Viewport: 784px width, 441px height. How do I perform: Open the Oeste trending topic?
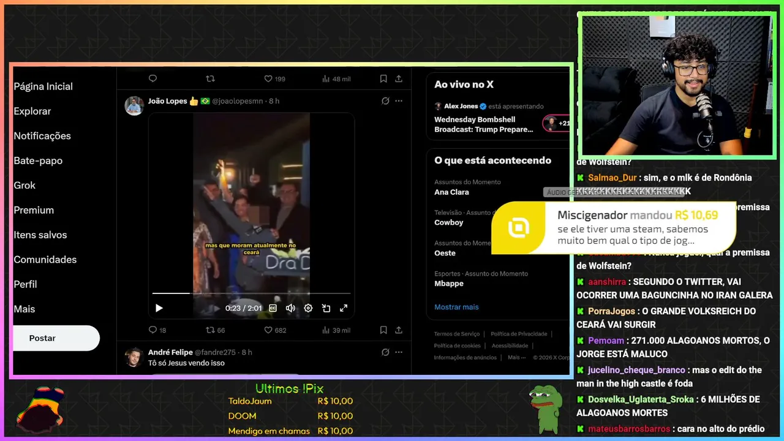tap(445, 253)
